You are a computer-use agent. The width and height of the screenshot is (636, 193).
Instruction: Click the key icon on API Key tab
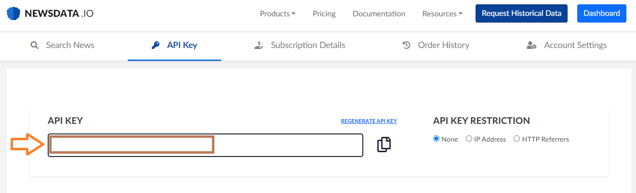(x=155, y=46)
